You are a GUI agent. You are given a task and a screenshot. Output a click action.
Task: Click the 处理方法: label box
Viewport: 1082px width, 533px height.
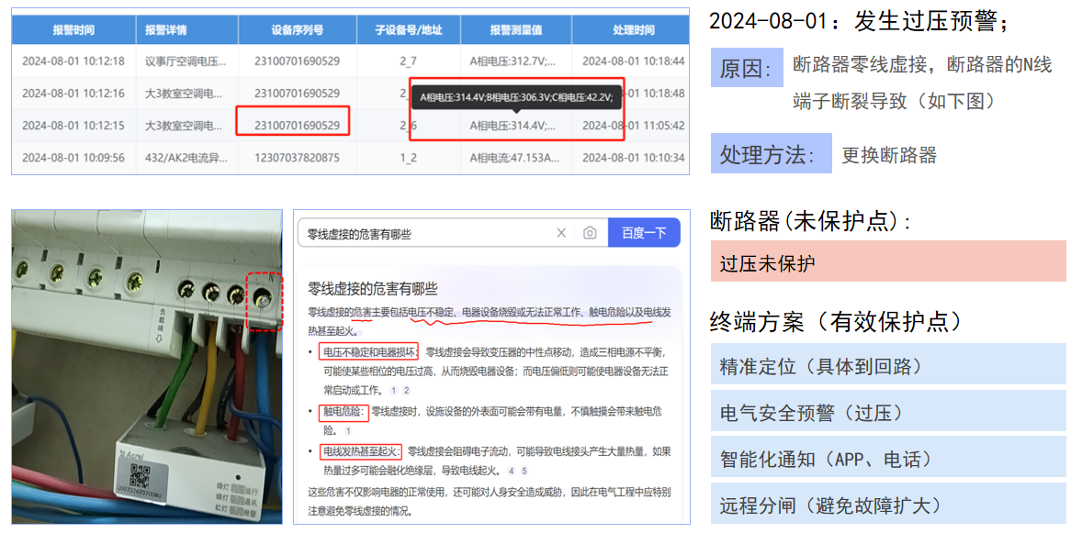point(771,153)
